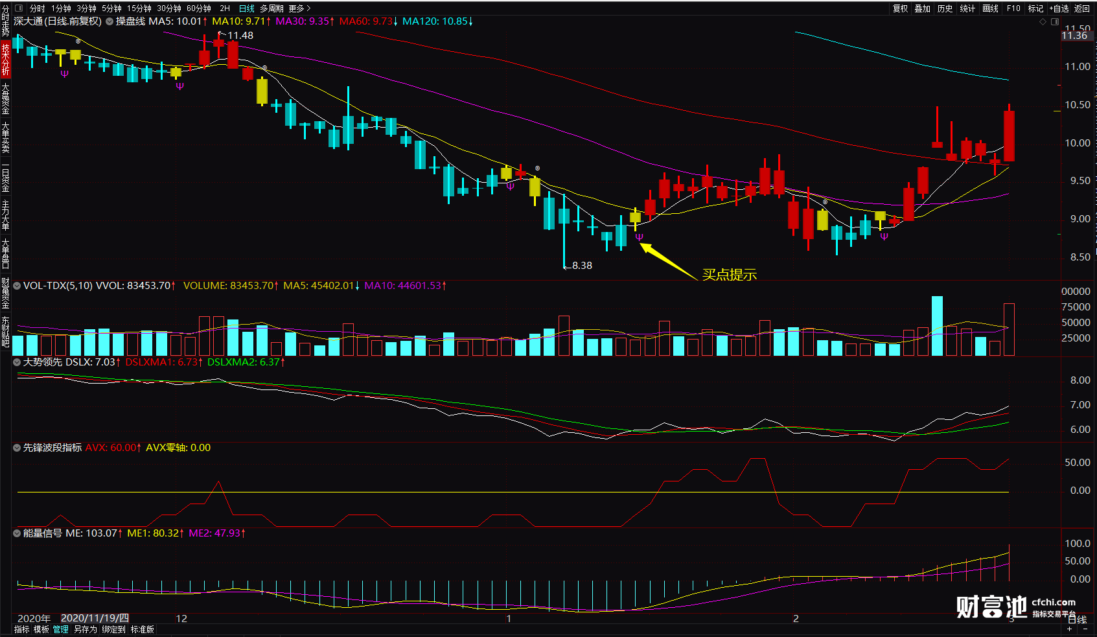
Task: Expand the 大势领先 indicator menu
Action: coord(17,362)
